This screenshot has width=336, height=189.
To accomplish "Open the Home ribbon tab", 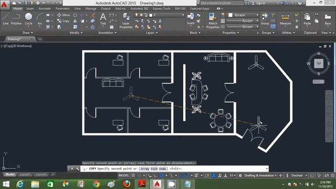I will coord(17,8).
